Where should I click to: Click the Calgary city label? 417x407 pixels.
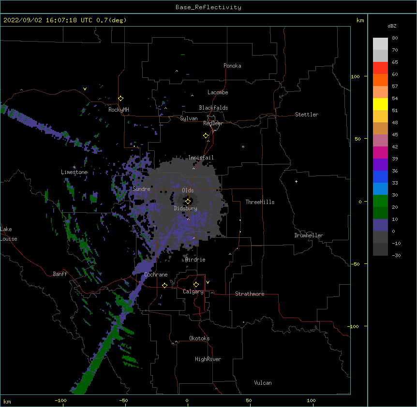point(193,291)
